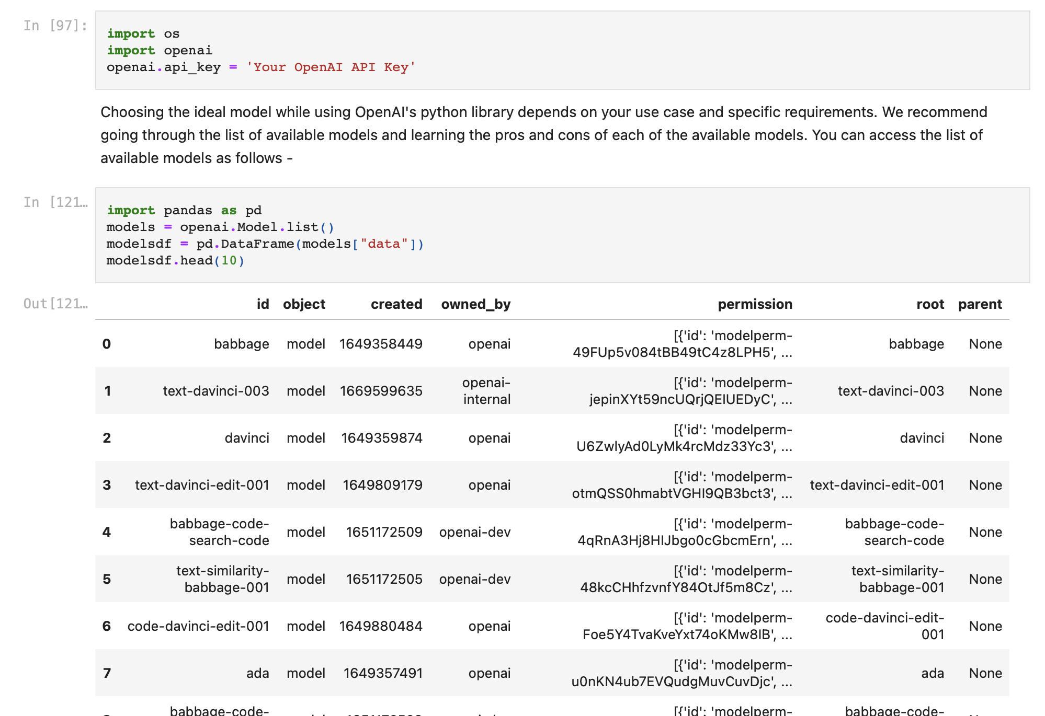Click the In [97] cell prompt
Image resolution: width=1045 pixels, height=716 pixels.
(55, 26)
